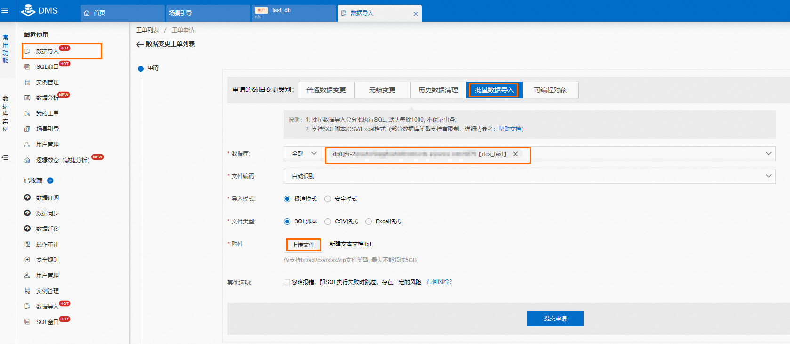Click the 数据导入 icon under 已收藏

point(27,306)
